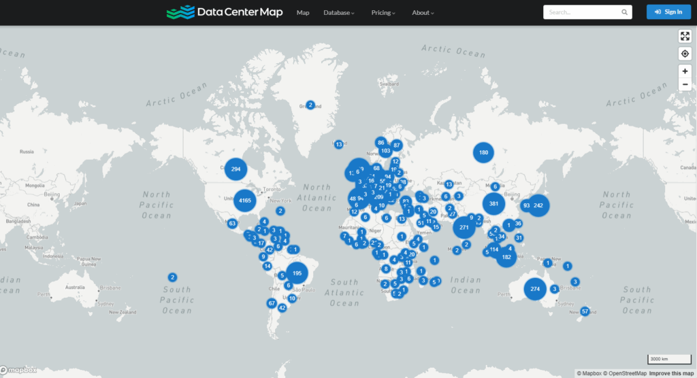Click the search magnifier icon

(624, 12)
